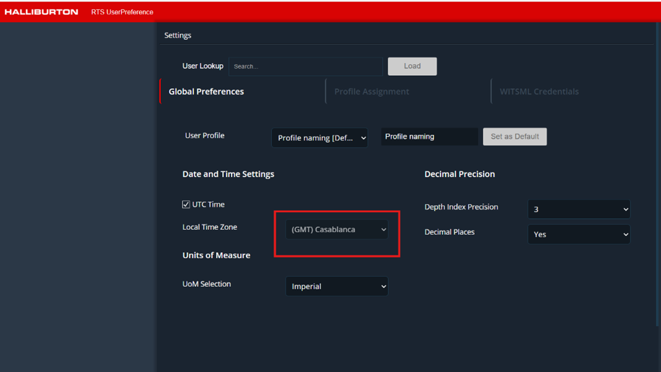Viewport: 661px width, 372px height.
Task: Focus the User Lookup search field
Action: point(305,66)
